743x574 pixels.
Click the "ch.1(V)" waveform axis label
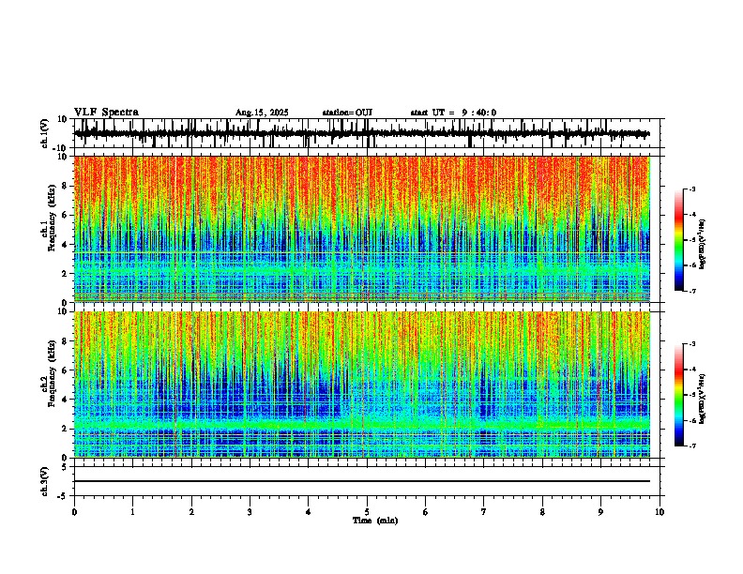click(45, 133)
